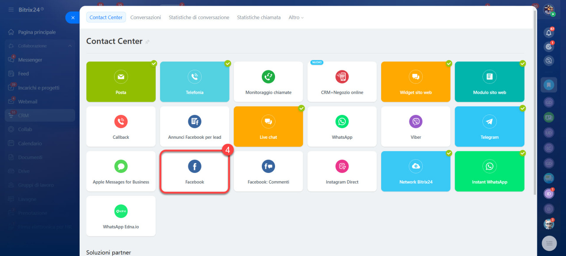Viewport: 566px width, 256px height.
Task: Open the Statistiche chiamata tab
Action: [259, 17]
